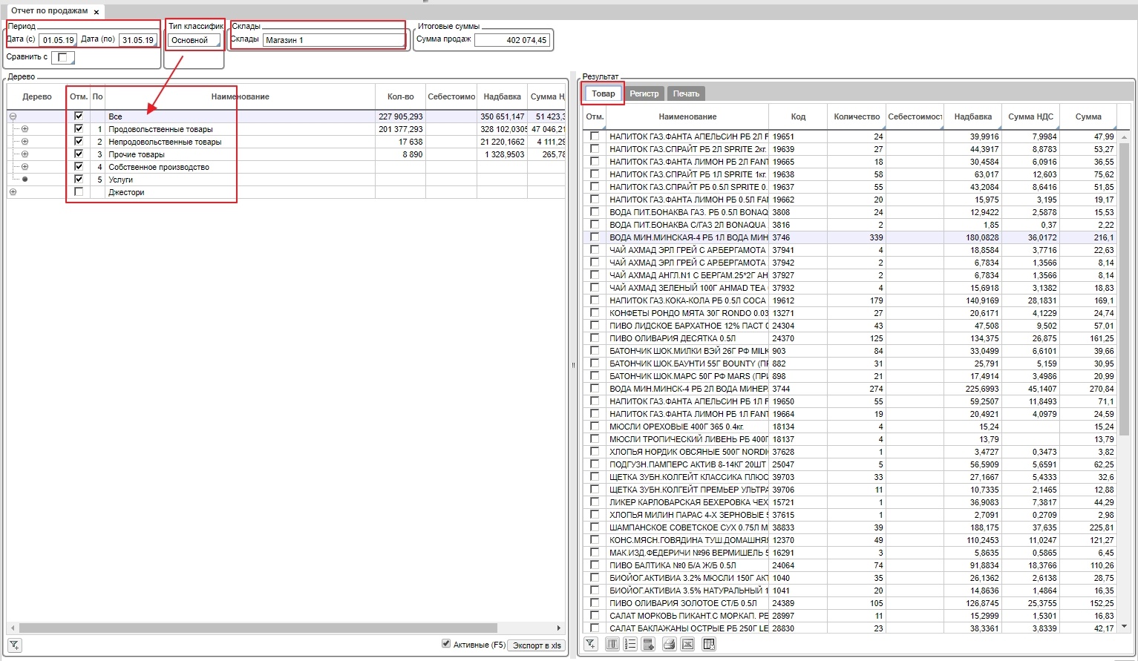Click the add filter icon under results table

click(590, 644)
